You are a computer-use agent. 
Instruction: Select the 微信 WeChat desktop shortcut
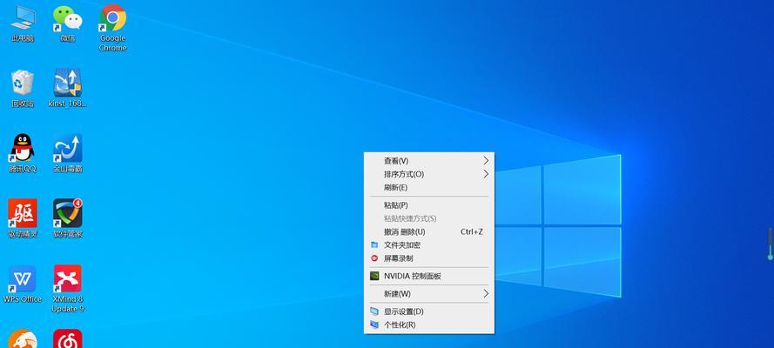point(68,23)
